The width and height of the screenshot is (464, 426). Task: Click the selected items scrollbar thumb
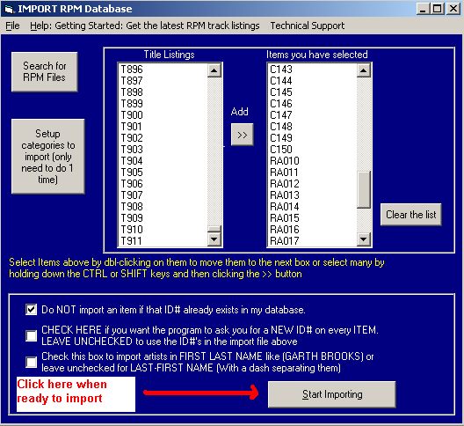(x=364, y=189)
